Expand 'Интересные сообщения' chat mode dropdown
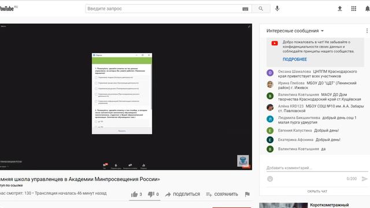Image resolution: width=370 pixels, height=208 pixels. coord(295,31)
